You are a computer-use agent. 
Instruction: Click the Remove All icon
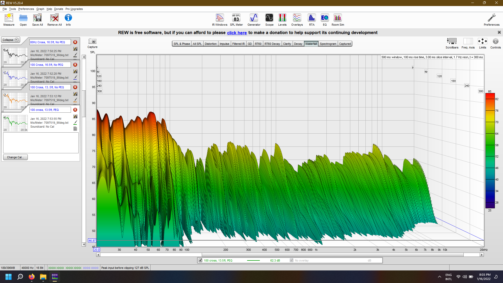coord(54,20)
